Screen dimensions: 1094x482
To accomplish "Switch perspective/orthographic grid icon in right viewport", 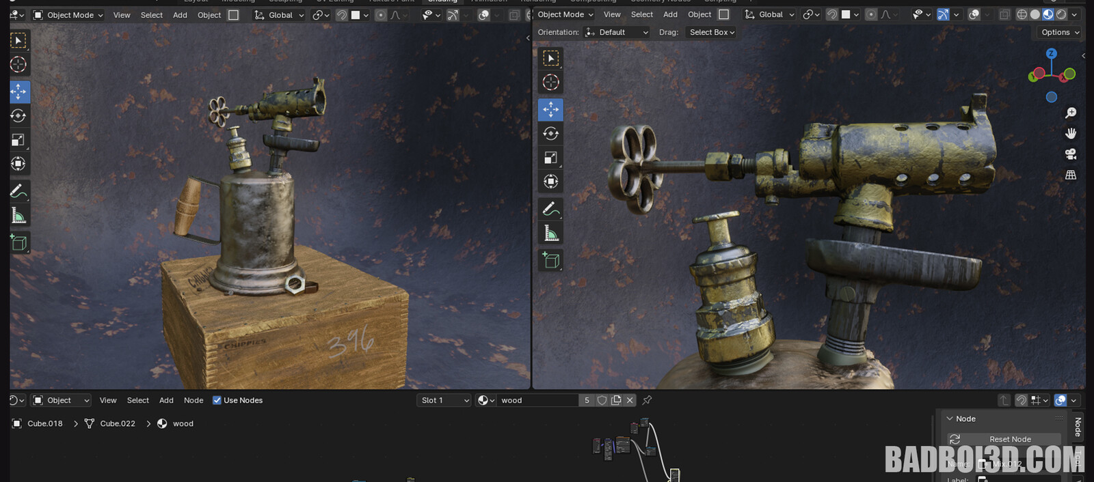I will pyautogui.click(x=1071, y=175).
